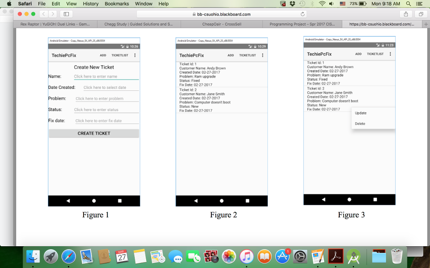Open the three-dot overflow menu in Figure 1
Image resolution: width=430 pixels, height=268 pixels.
pyautogui.click(x=135, y=55)
